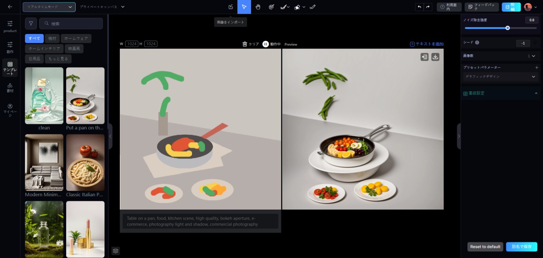Collapse the advanced settings section

coord(536,93)
